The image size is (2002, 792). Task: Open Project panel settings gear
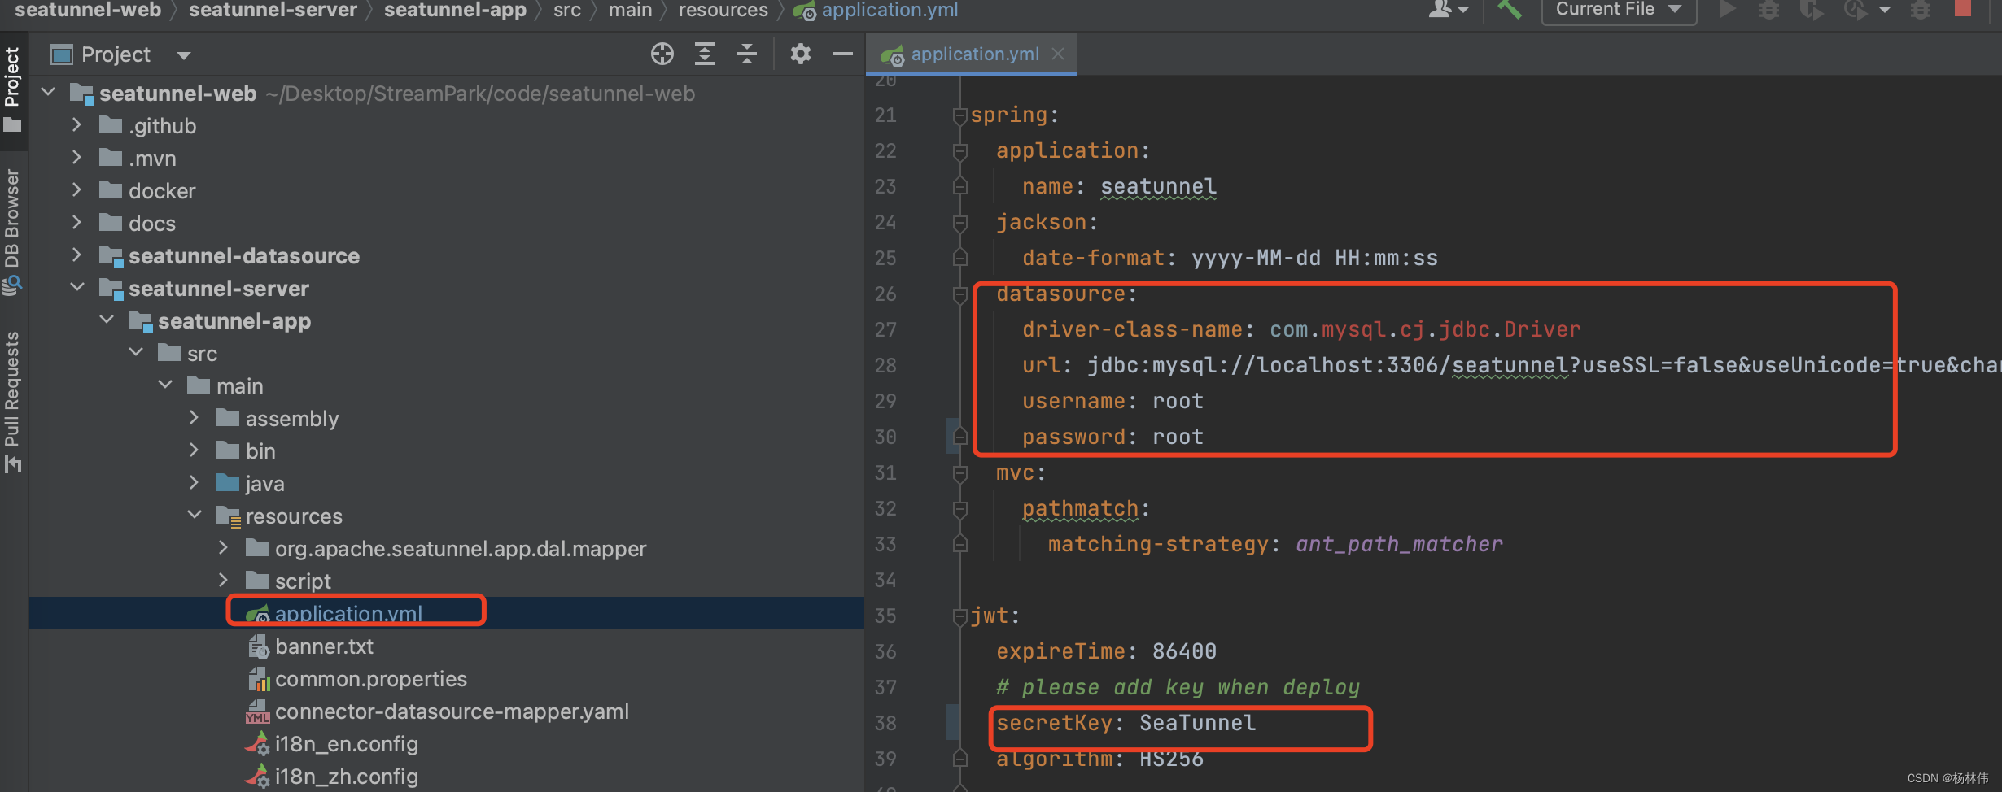801,54
